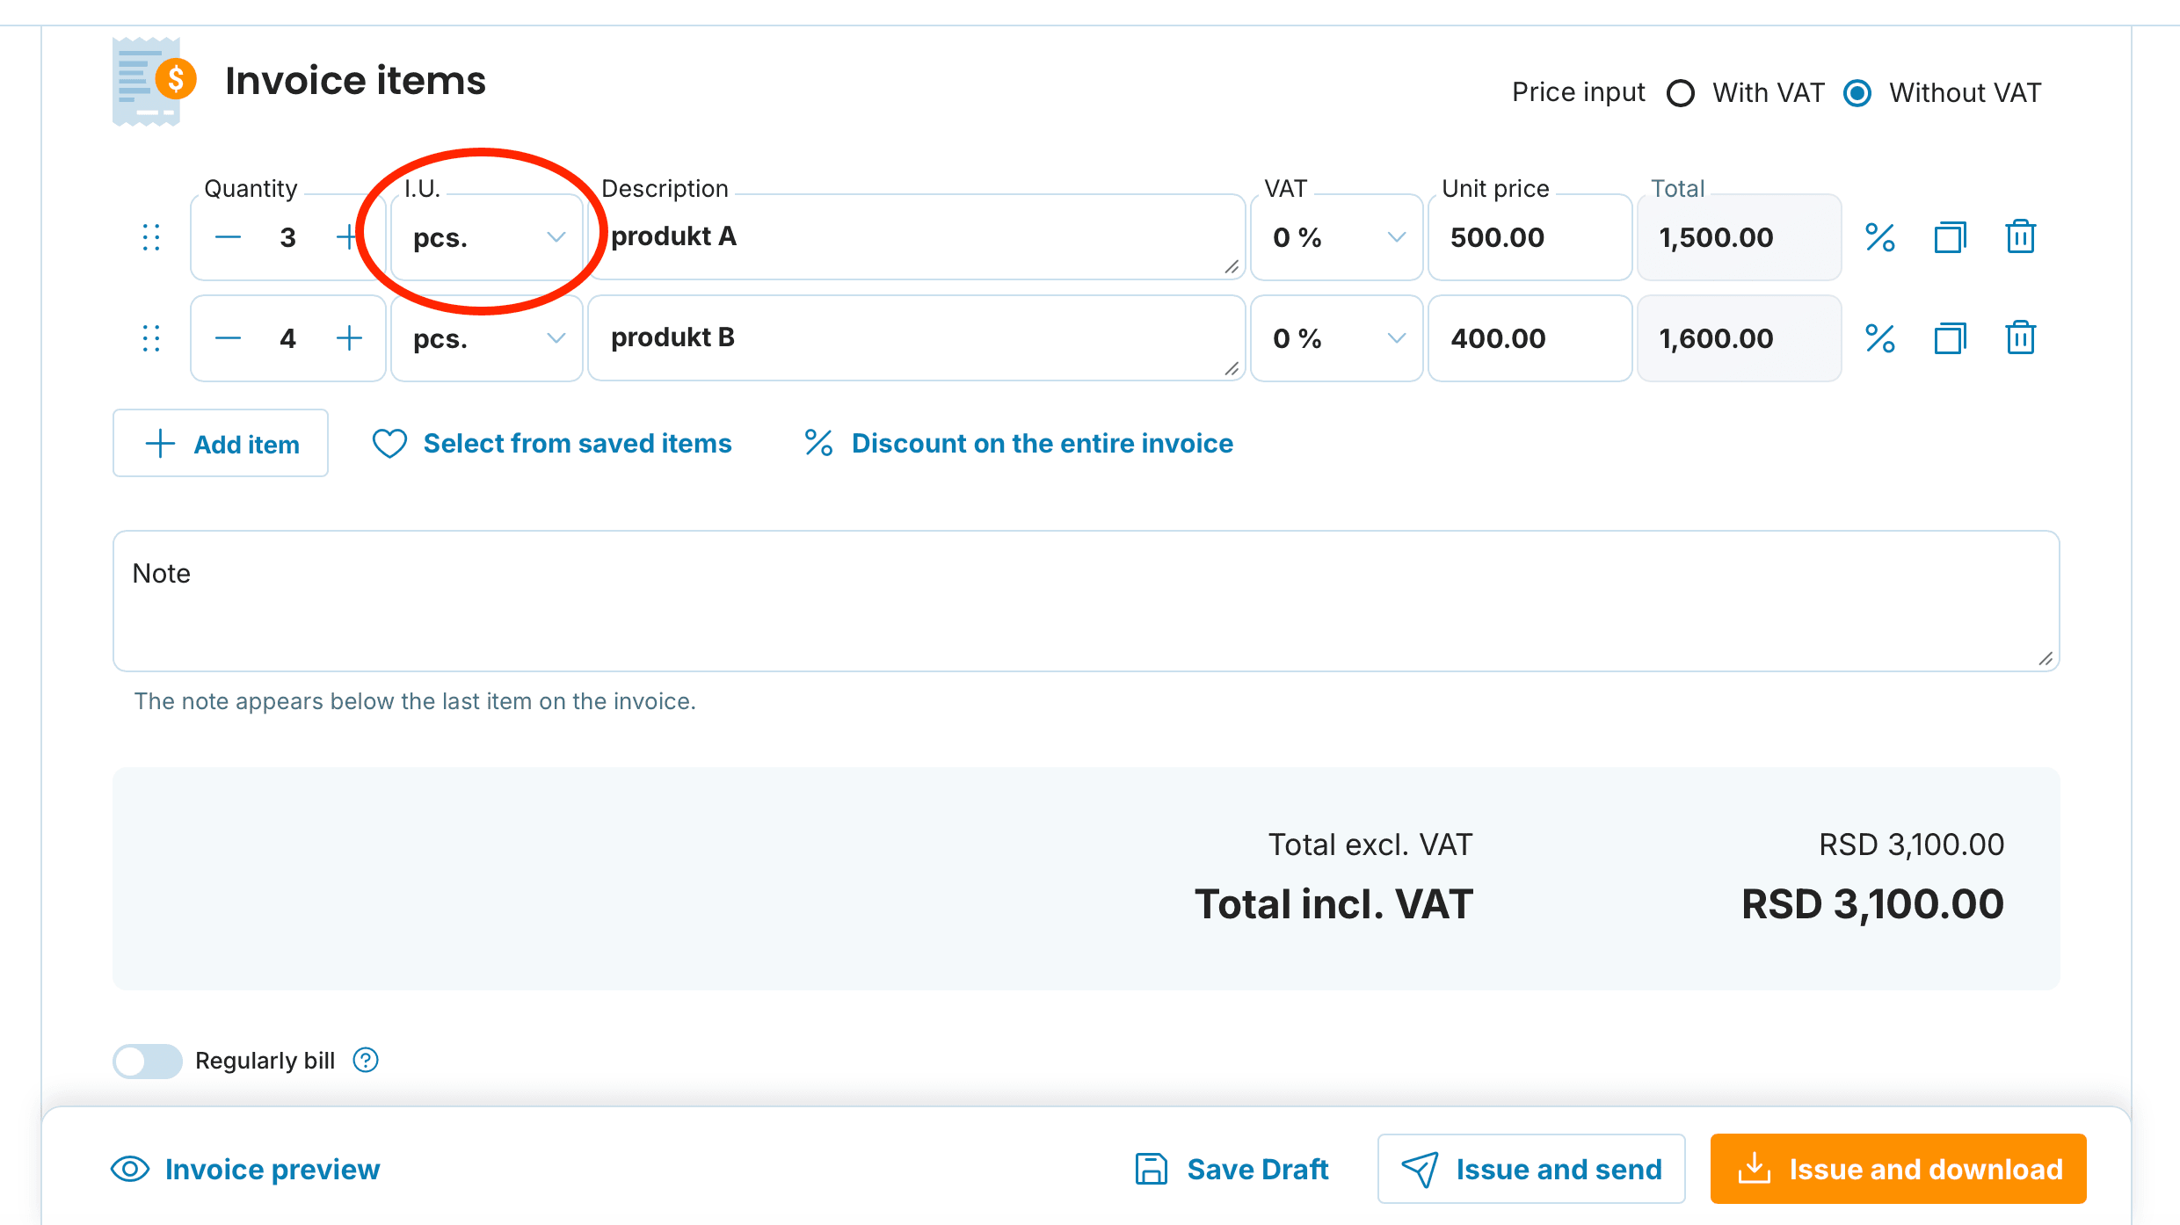Open I.U. dropdown for produkt A
Image resolution: width=2180 pixels, height=1225 pixels.
pos(486,237)
